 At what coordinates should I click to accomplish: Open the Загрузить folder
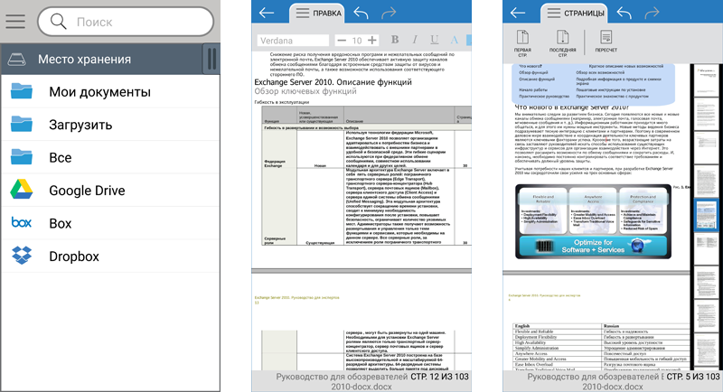[110, 125]
